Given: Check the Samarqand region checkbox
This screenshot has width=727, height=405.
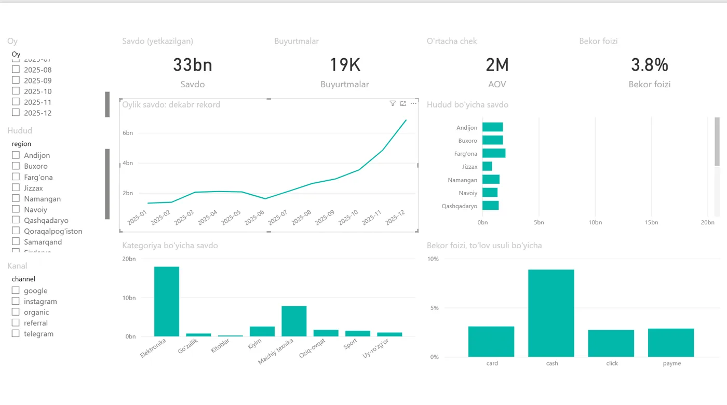Looking at the screenshot, I should pyautogui.click(x=16, y=241).
